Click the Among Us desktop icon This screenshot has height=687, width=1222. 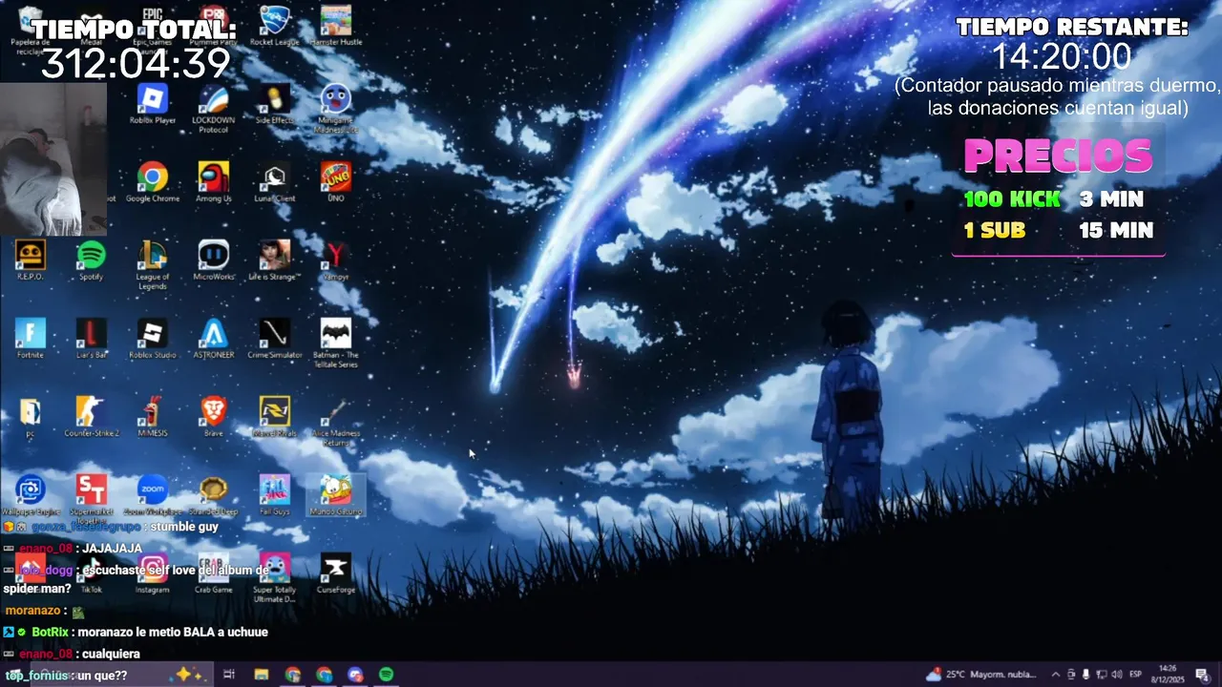213,182
